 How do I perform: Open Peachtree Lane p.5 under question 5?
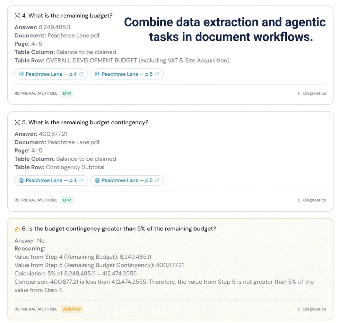pos(127,180)
